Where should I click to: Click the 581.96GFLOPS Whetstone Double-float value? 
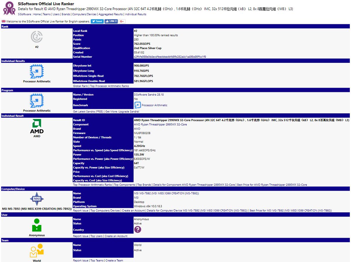click(x=143, y=81)
